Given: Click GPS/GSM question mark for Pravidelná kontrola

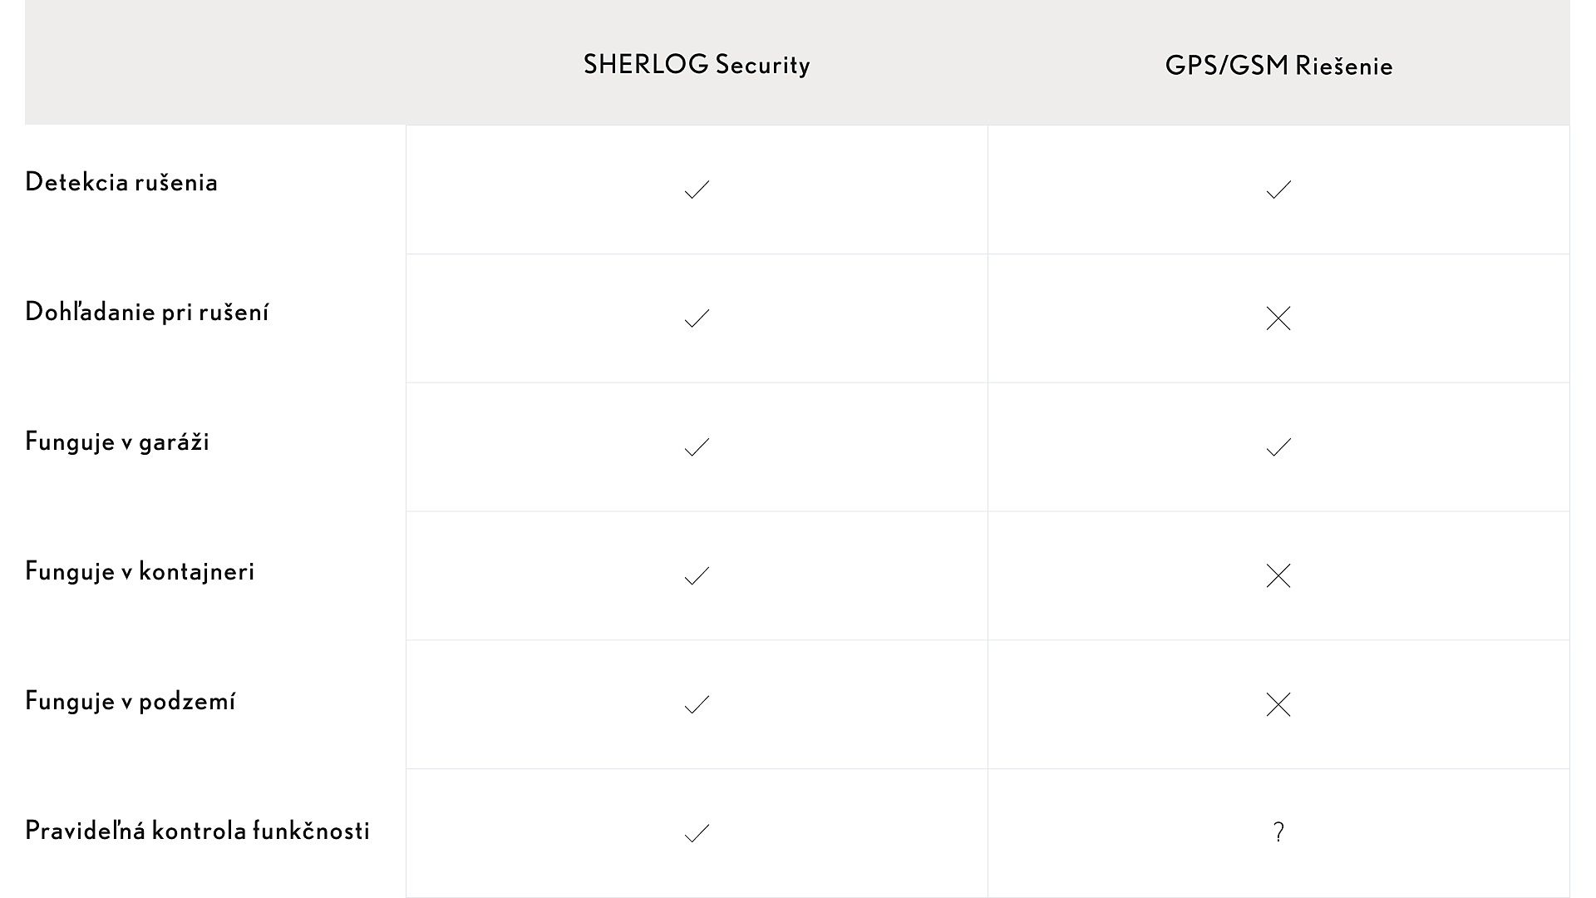Looking at the screenshot, I should pos(1278,832).
